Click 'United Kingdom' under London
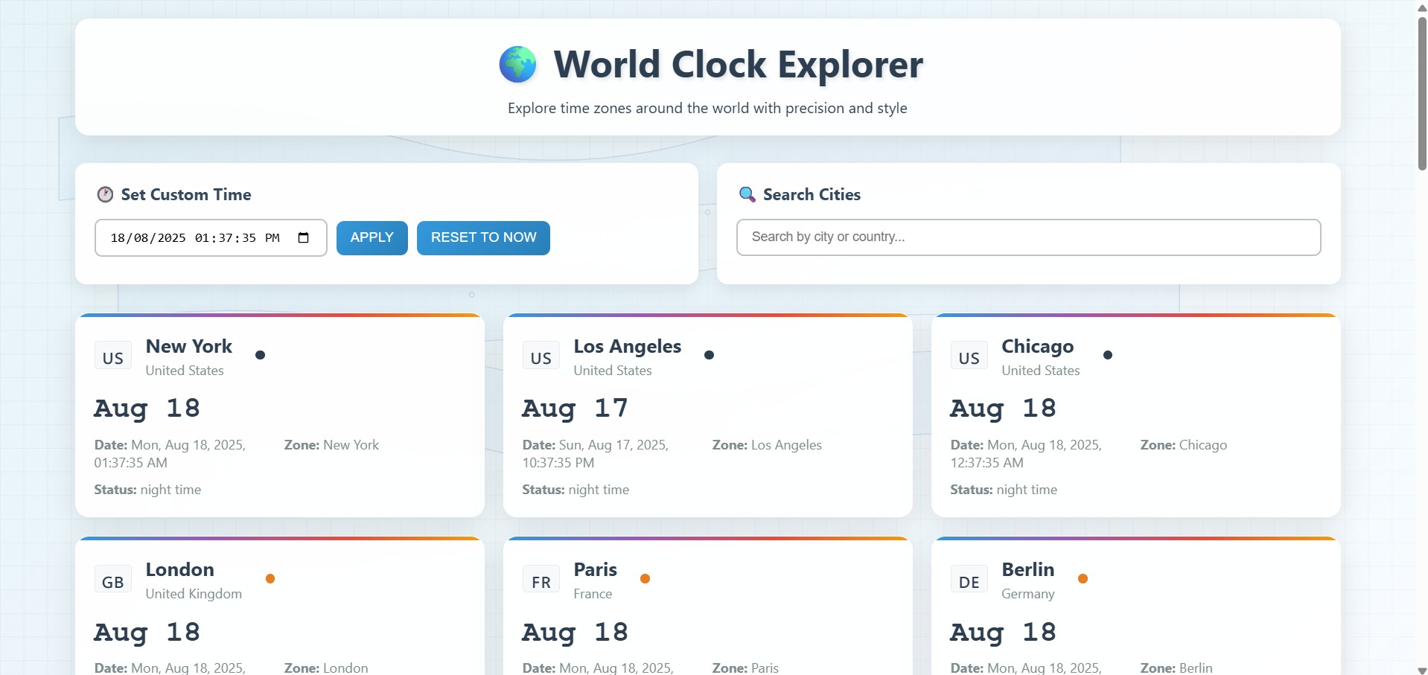This screenshot has height=675, width=1428. 194,594
